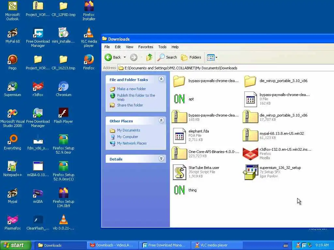Select r3dfox-132.0 installer file

pyautogui.click(x=277, y=154)
